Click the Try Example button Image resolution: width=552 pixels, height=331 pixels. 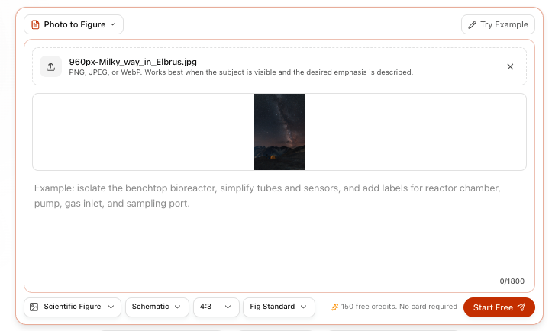[x=498, y=24]
